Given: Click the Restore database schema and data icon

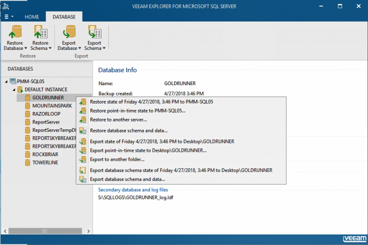Looking at the screenshot, I should click(x=83, y=131).
